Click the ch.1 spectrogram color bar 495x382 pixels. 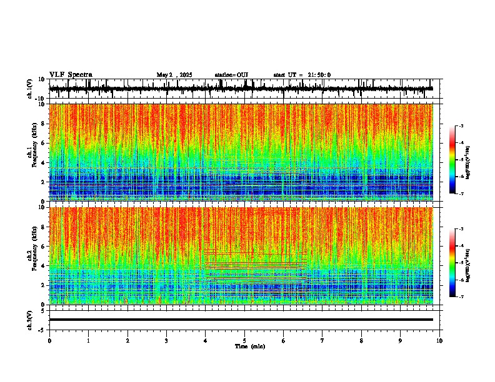point(452,160)
